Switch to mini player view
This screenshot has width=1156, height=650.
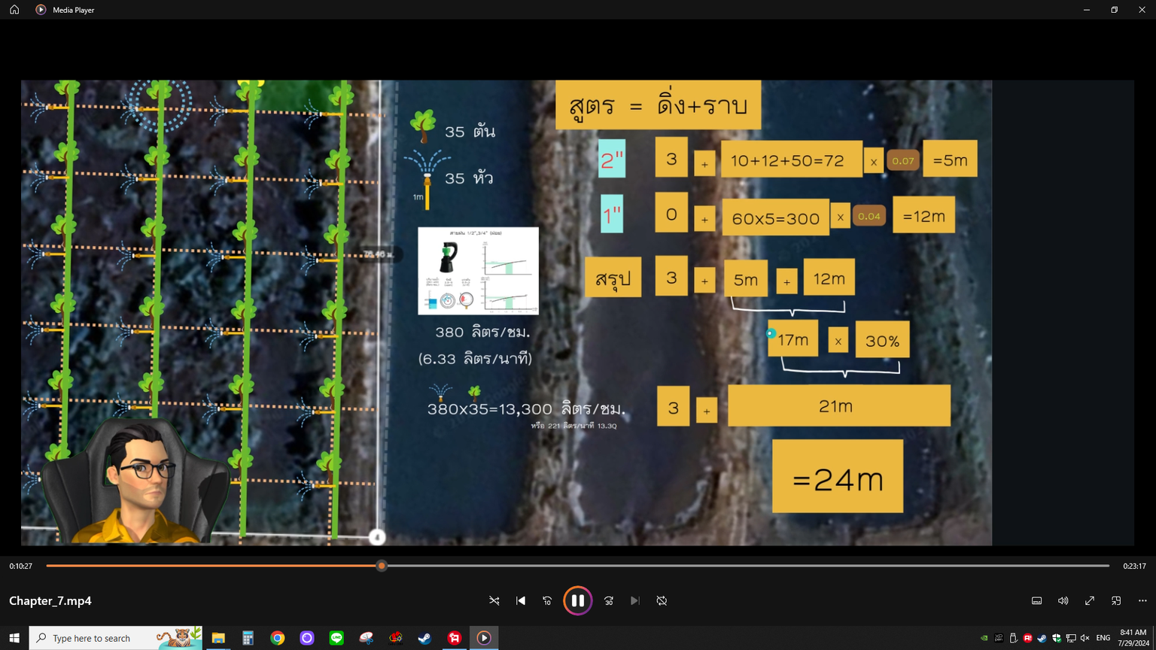click(1116, 600)
